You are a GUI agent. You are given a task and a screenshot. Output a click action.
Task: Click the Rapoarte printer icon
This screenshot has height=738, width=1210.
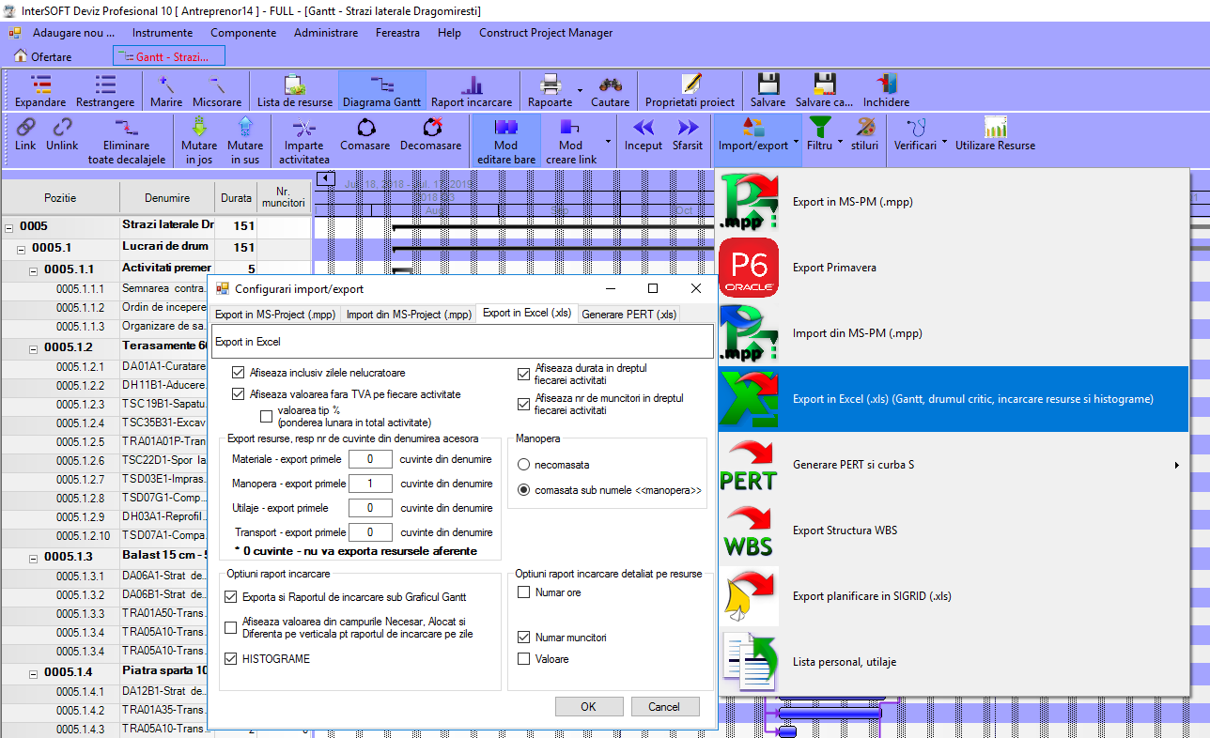[x=550, y=85]
